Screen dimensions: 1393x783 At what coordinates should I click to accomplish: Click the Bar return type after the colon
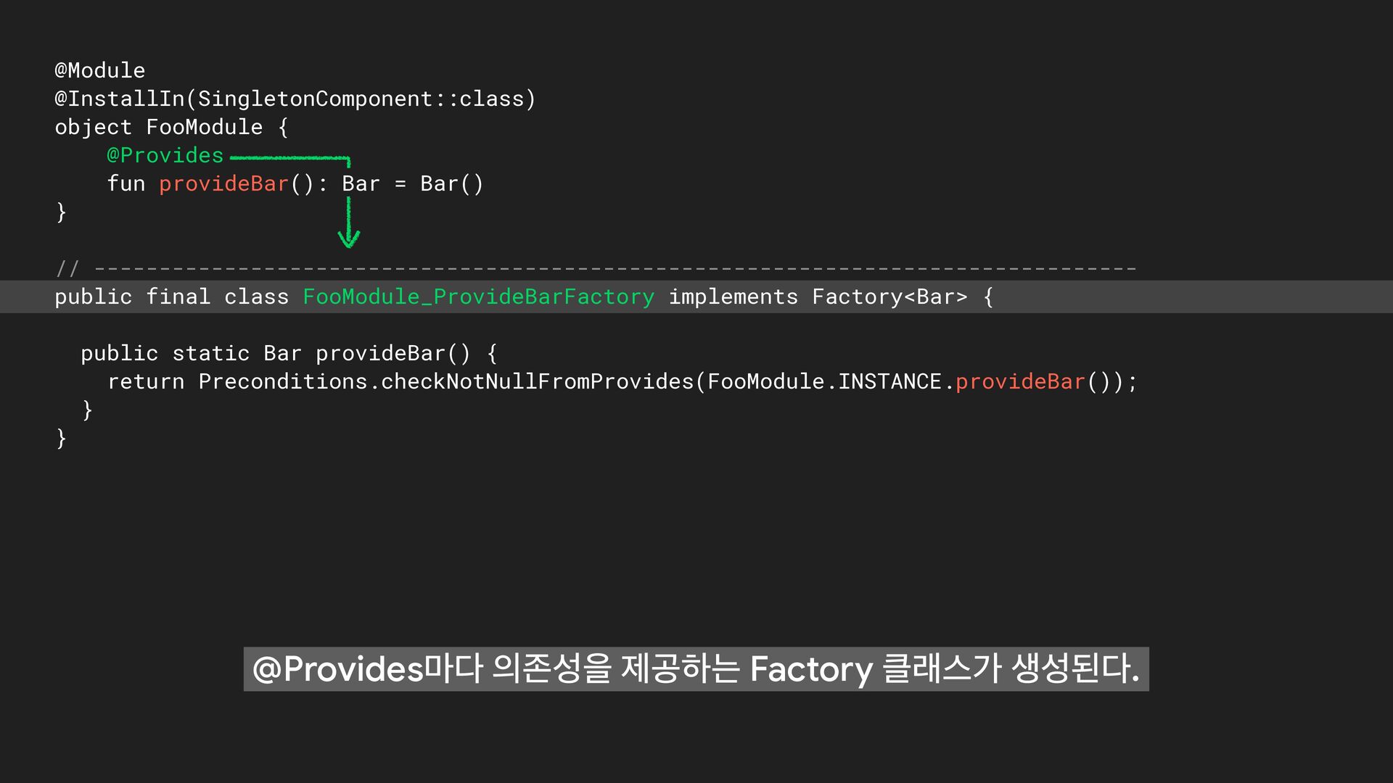pyautogui.click(x=361, y=183)
